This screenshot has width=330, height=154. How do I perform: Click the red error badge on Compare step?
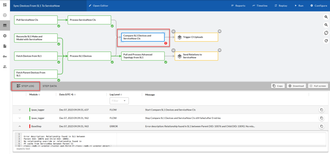[x=166, y=43]
